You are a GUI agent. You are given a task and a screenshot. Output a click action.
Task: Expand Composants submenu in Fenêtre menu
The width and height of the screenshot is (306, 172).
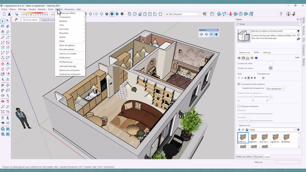point(70,17)
